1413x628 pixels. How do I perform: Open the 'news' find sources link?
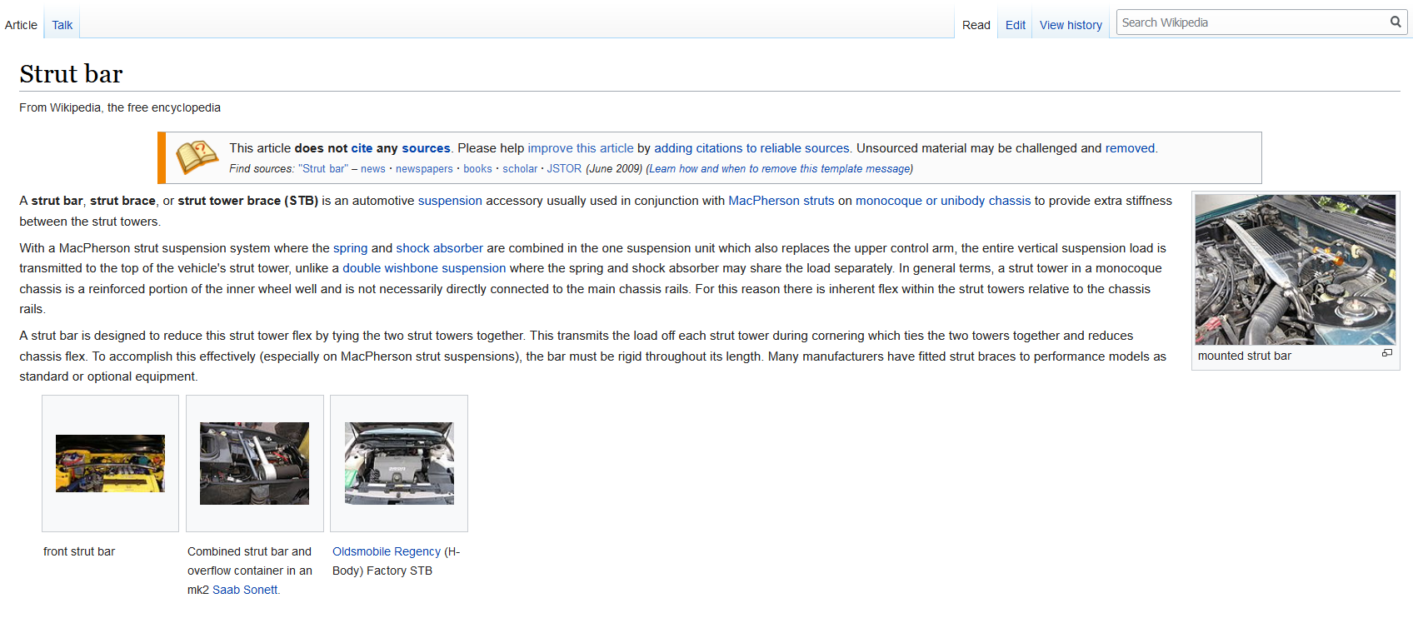(x=373, y=169)
